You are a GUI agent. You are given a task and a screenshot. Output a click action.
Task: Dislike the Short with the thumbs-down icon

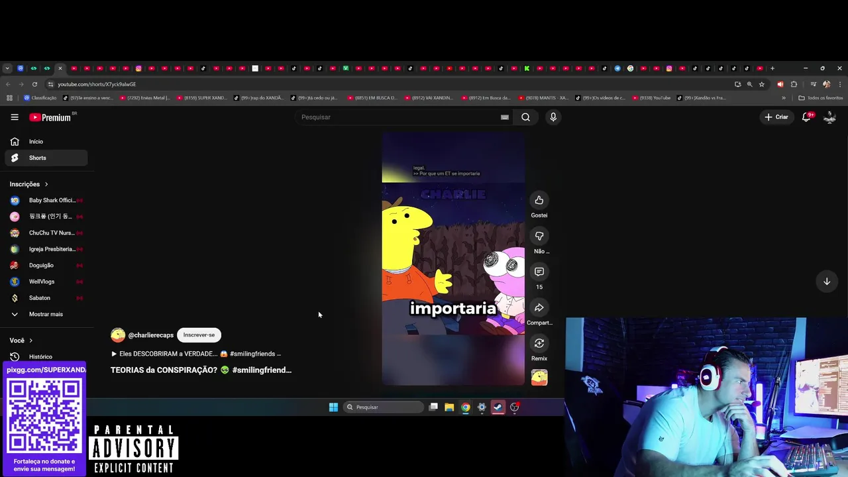point(539,236)
